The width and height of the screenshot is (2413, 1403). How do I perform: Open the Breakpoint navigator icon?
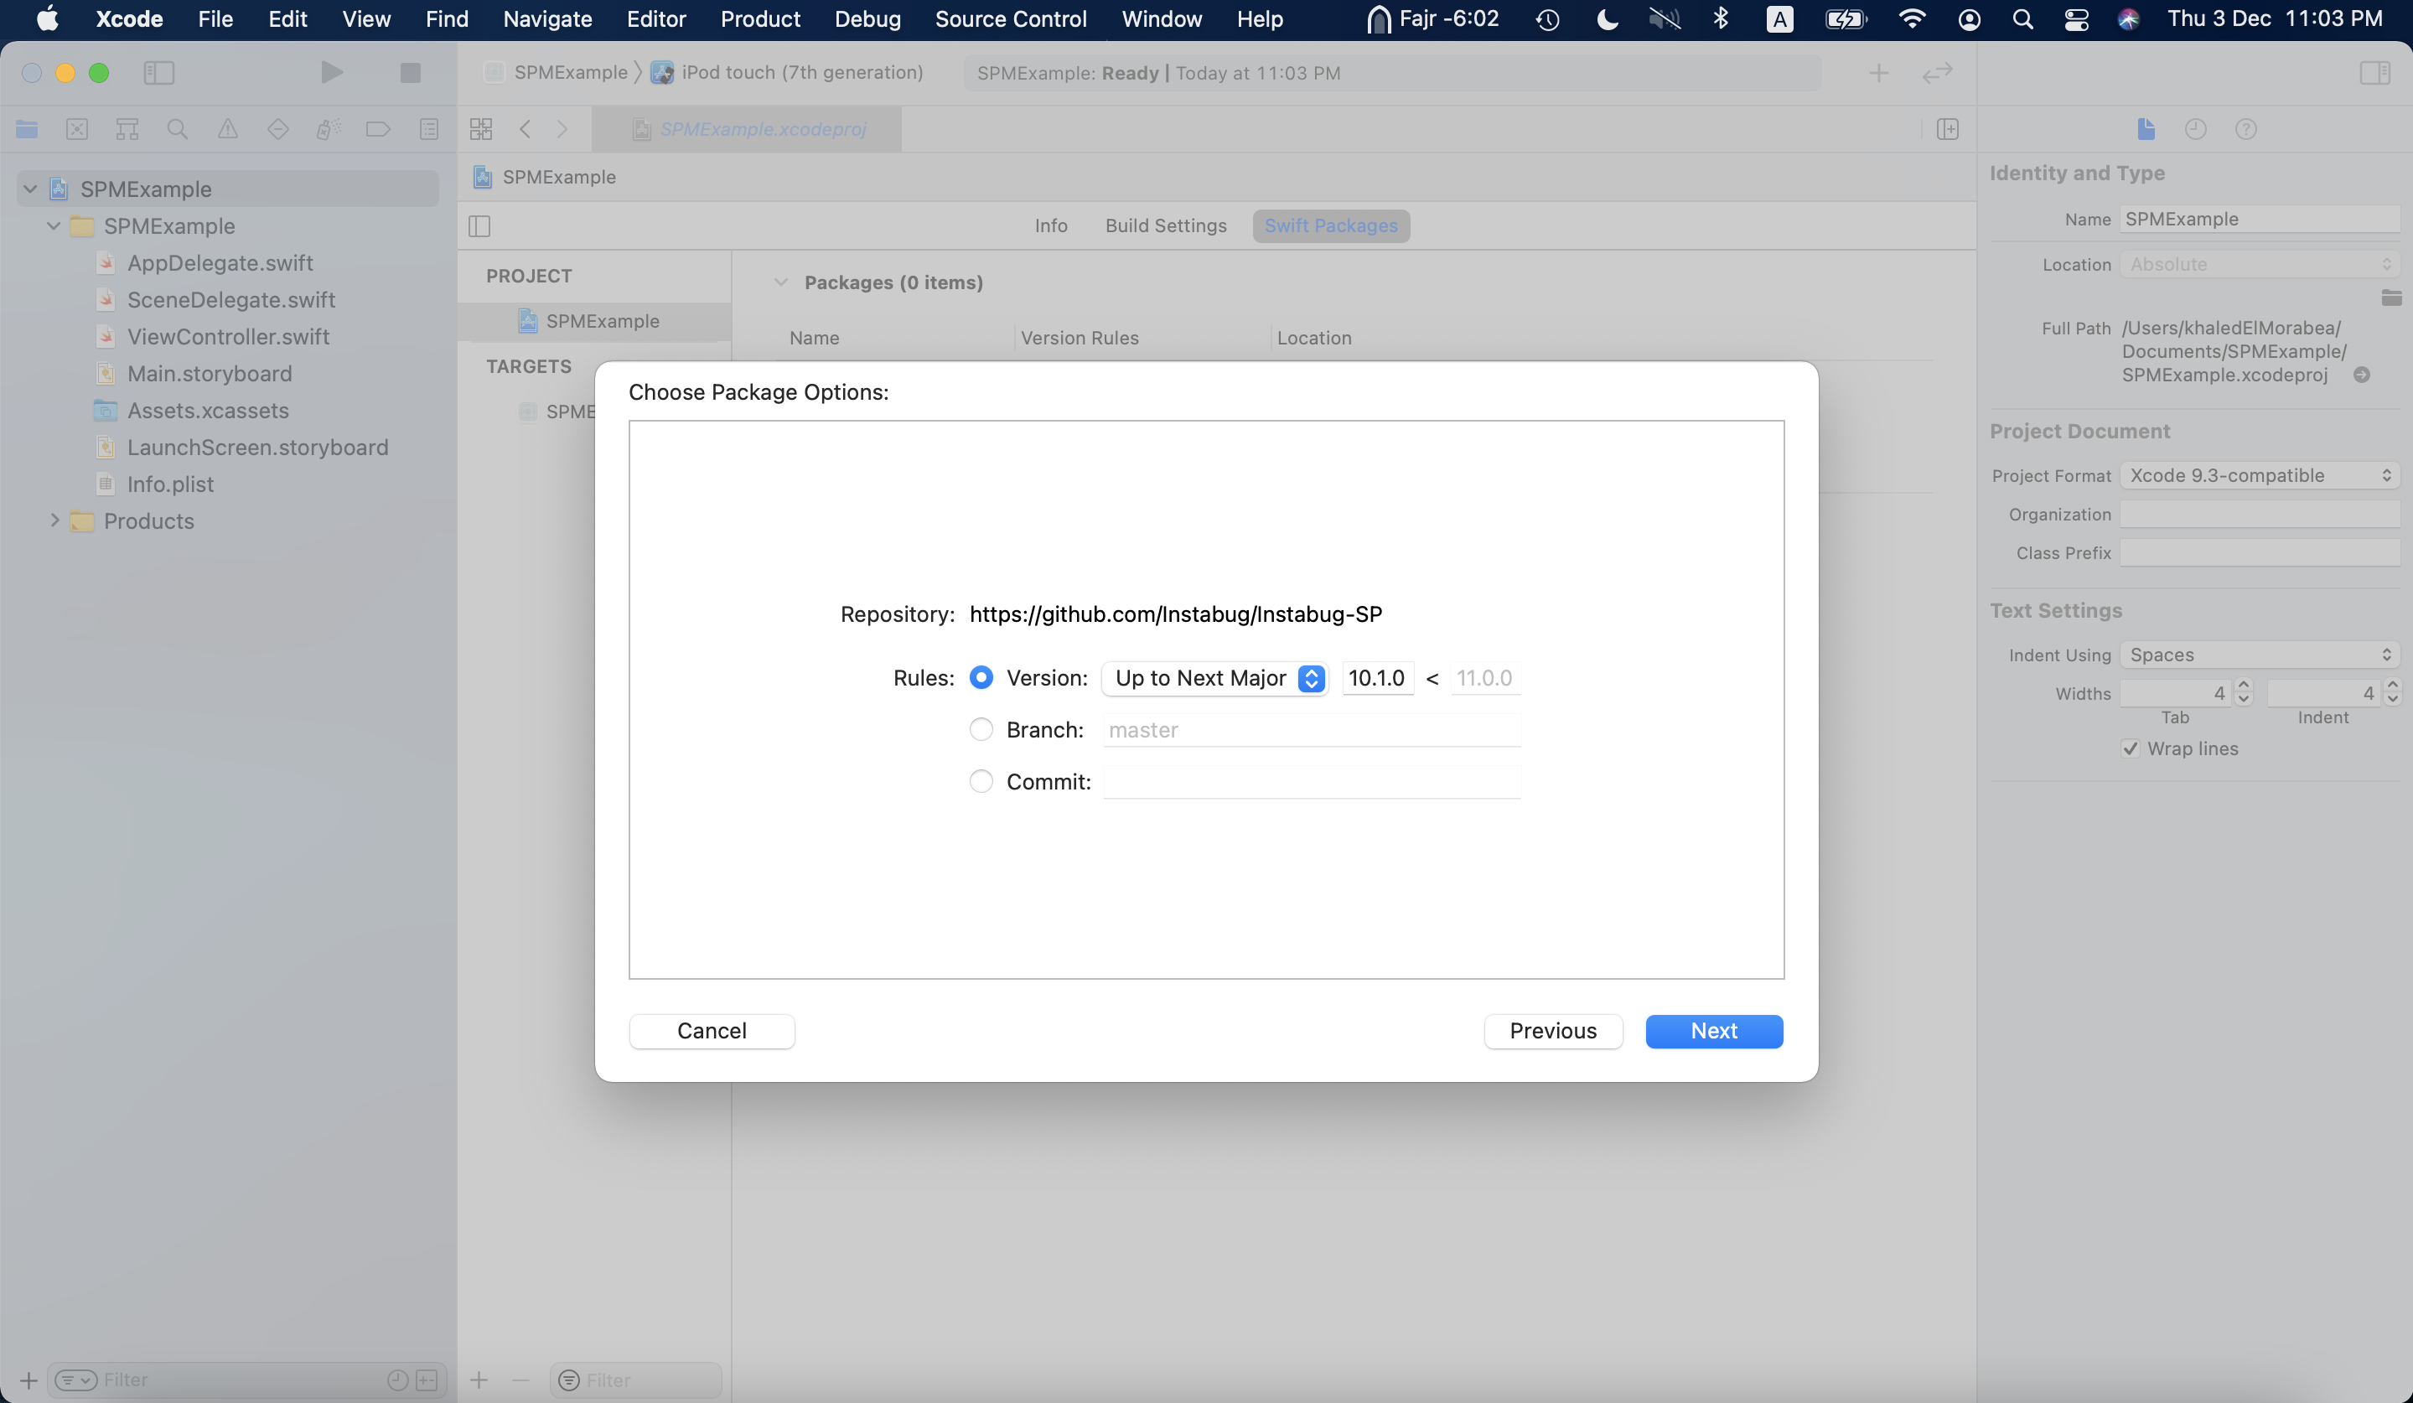[x=378, y=129]
